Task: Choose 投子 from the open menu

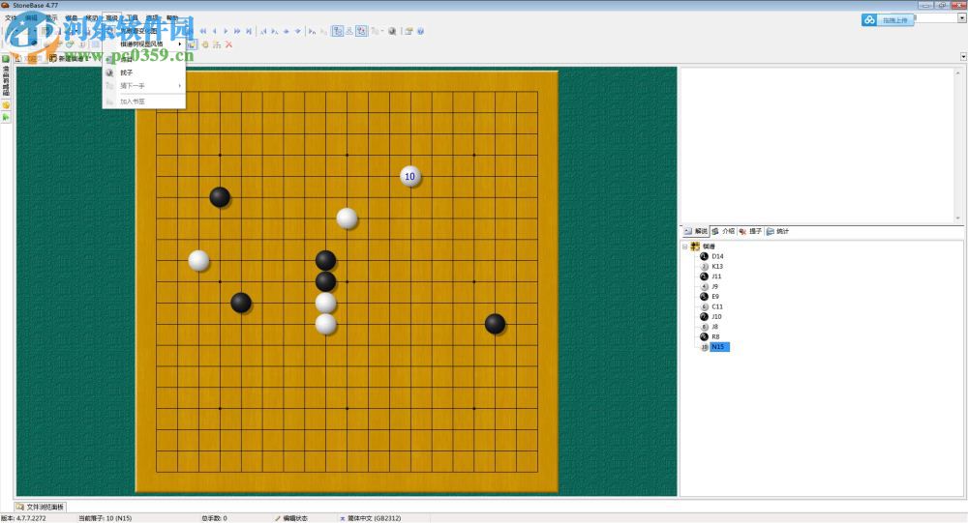Action: [144, 73]
